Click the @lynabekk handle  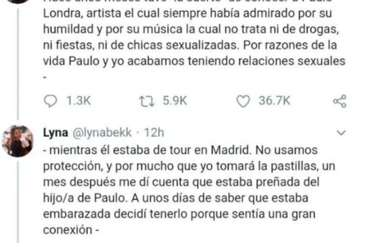click(102, 133)
